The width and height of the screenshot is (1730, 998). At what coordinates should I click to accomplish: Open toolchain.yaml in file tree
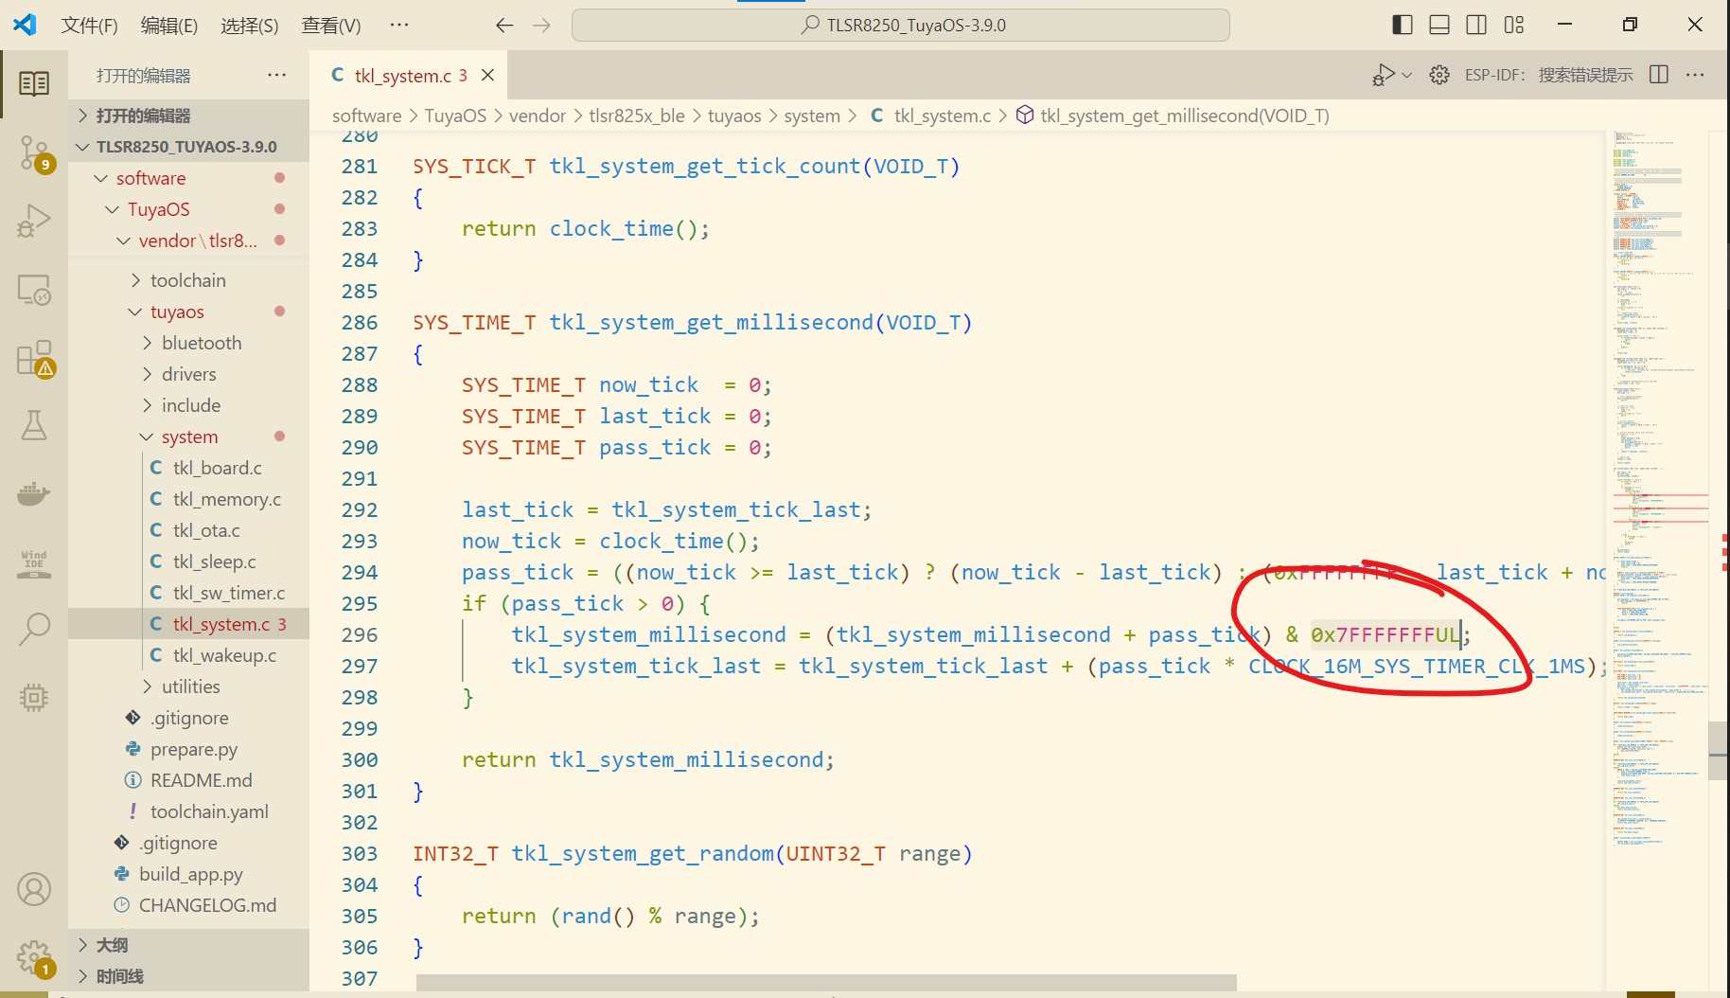point(188,811)
